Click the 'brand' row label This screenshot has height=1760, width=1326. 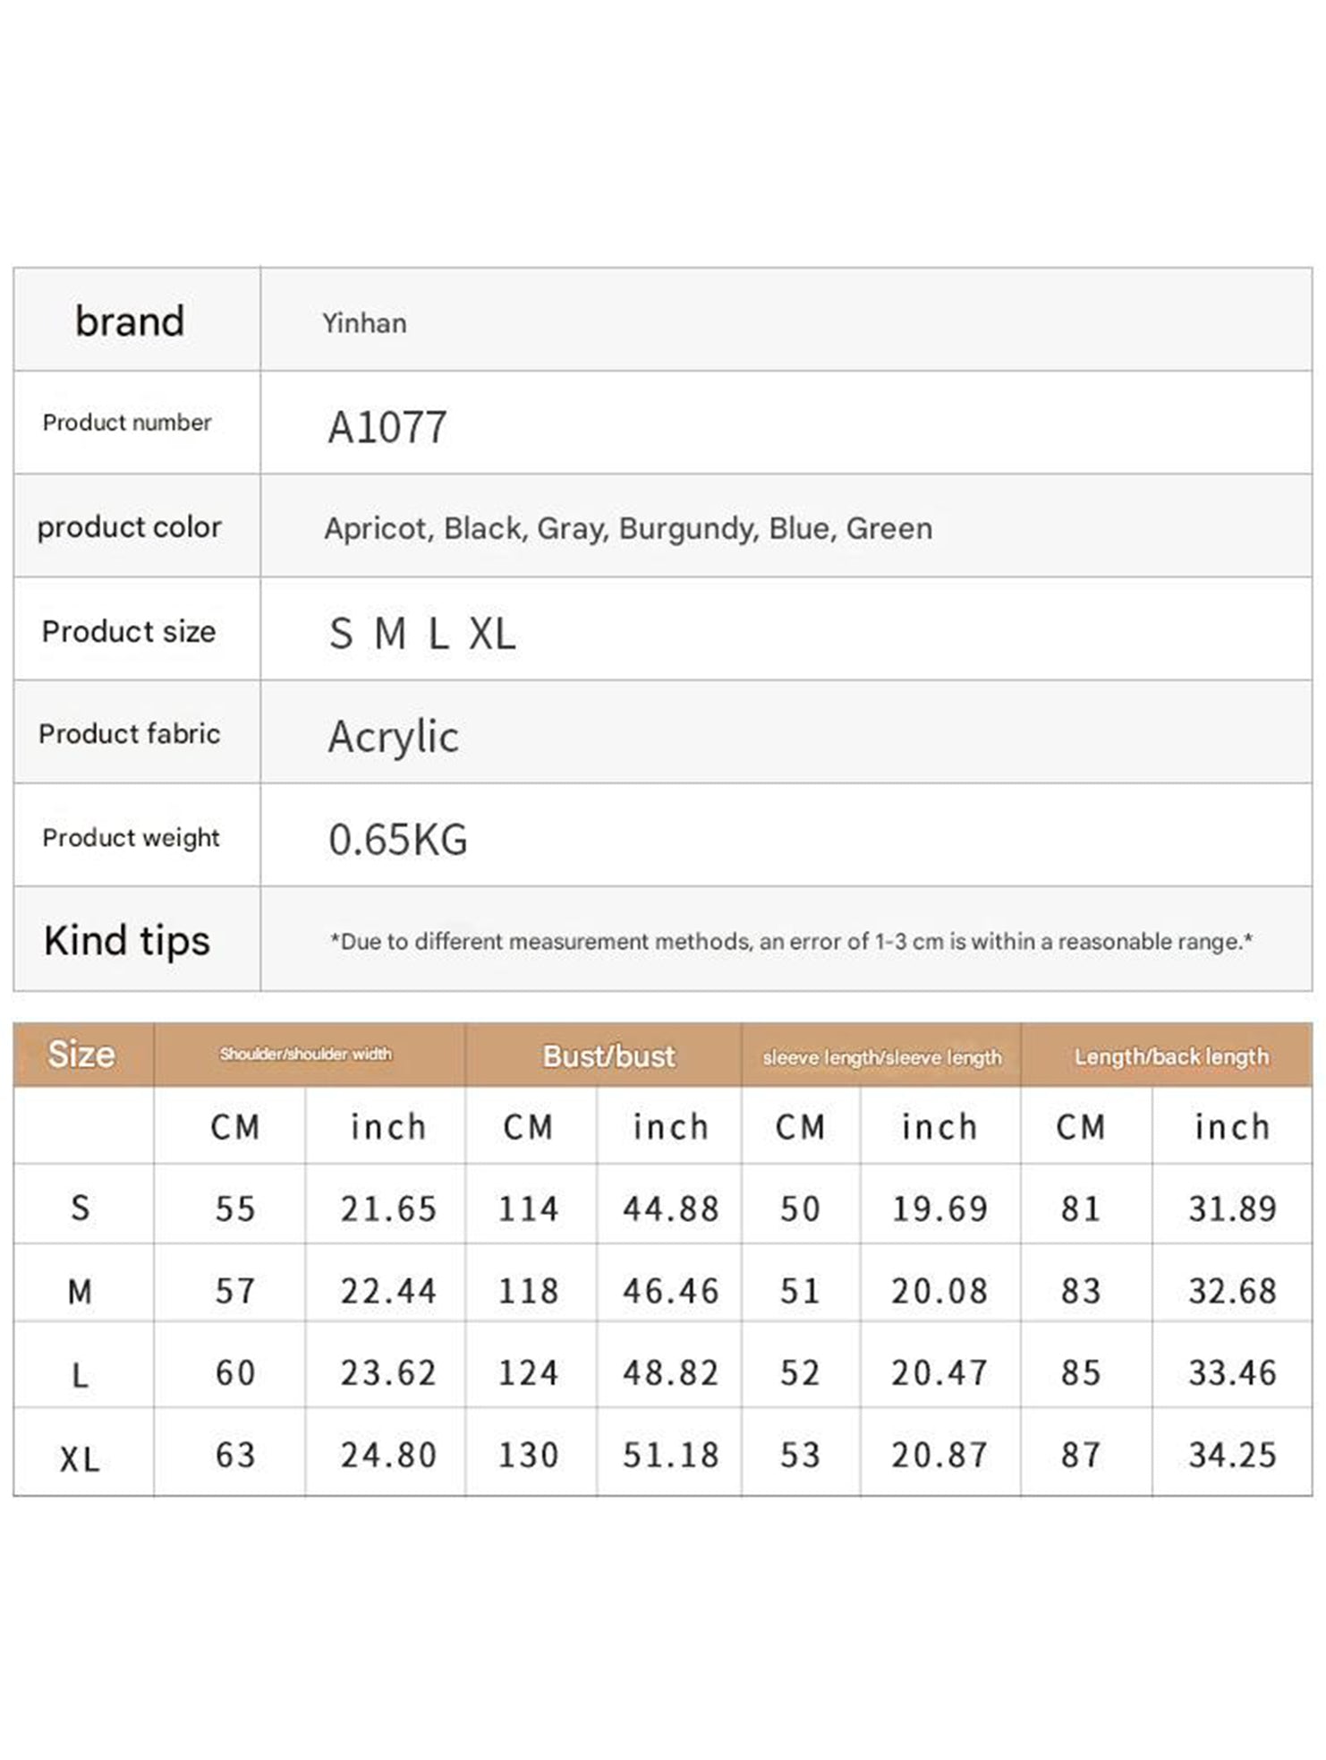[x=130, y=321]
